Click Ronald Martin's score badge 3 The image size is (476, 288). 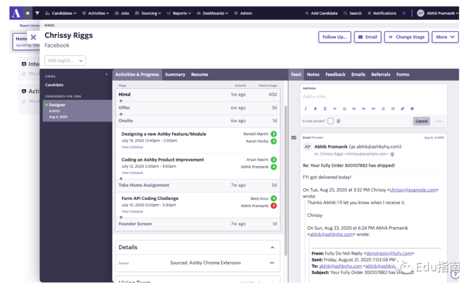pyautogui.click(x=274, y=134)
